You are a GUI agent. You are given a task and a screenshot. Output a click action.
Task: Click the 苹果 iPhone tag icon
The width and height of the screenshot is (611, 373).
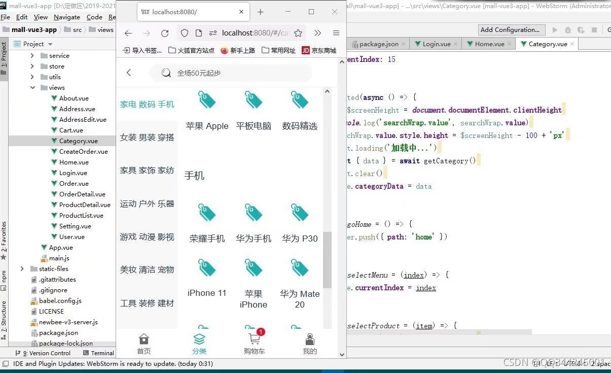(254, 267)
